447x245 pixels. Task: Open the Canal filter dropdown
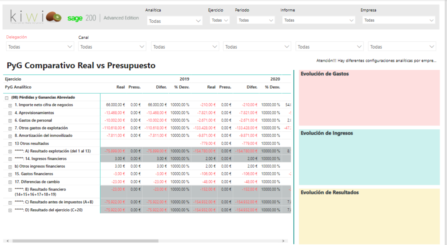pyautogui.click(x=112, y=47)
